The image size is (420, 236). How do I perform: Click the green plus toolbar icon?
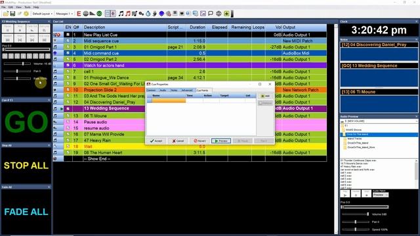coord(226,13)
